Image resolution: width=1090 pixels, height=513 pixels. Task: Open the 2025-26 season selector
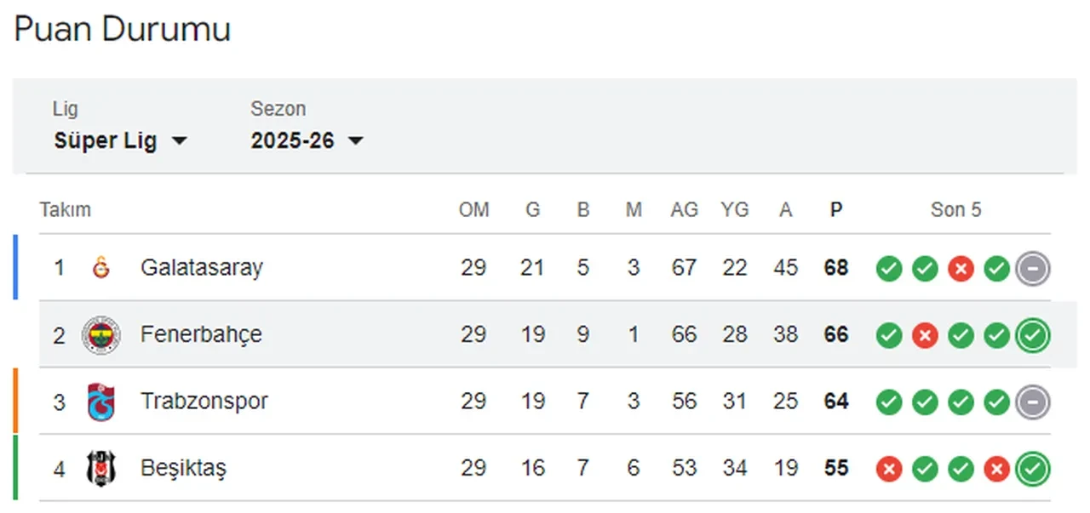[308, 140]
